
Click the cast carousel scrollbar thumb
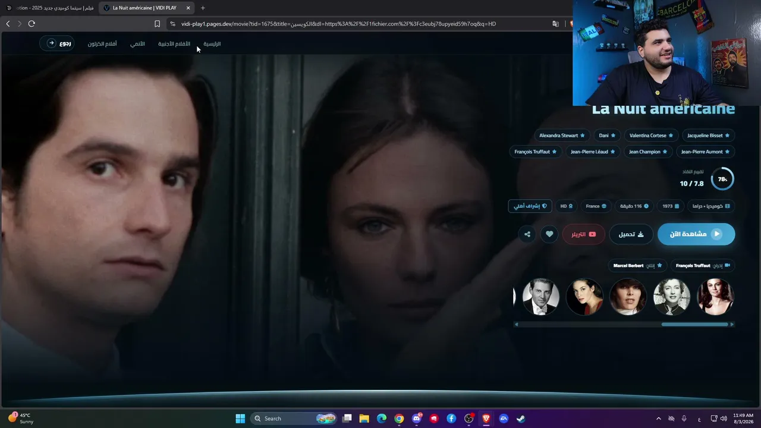coord(694,325)
